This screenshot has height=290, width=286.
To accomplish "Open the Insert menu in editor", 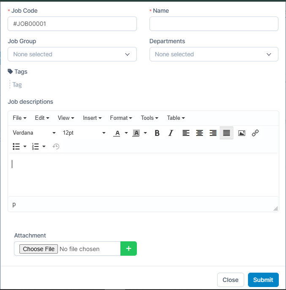I will [92, 118].
